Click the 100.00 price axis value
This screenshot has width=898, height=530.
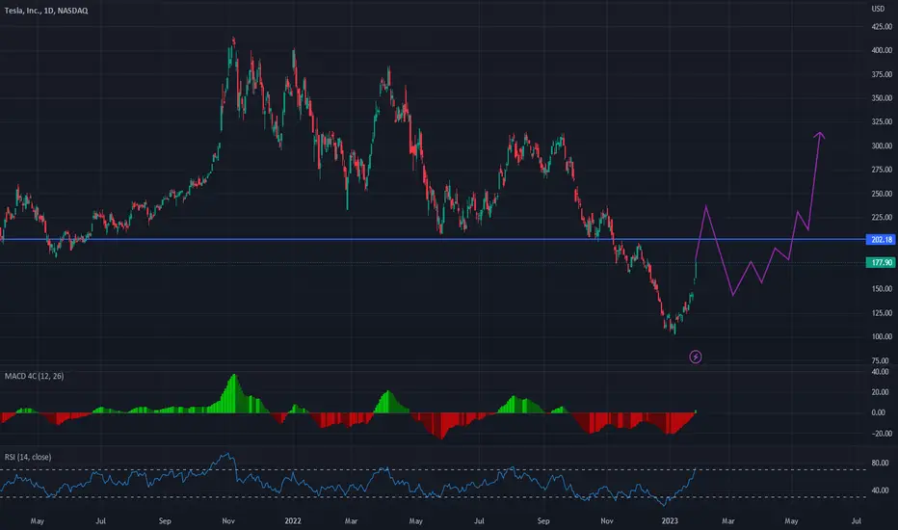click(x=882, y=336)
